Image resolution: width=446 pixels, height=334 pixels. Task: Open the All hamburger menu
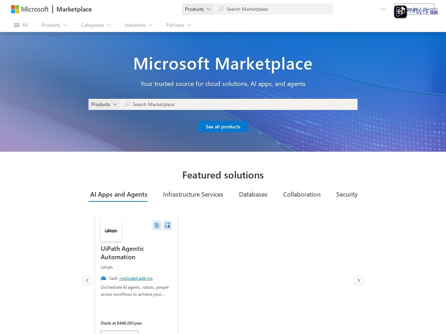click(21, 25)
